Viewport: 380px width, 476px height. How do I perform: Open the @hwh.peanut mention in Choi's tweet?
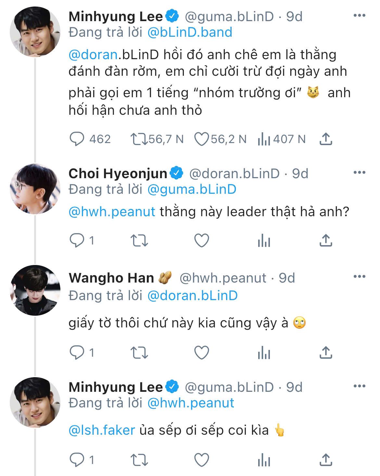pos(112,212)
